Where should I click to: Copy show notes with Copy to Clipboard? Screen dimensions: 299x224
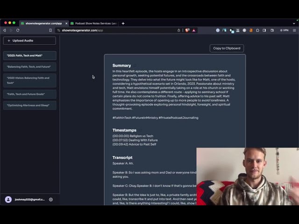[x=227, y=49]
